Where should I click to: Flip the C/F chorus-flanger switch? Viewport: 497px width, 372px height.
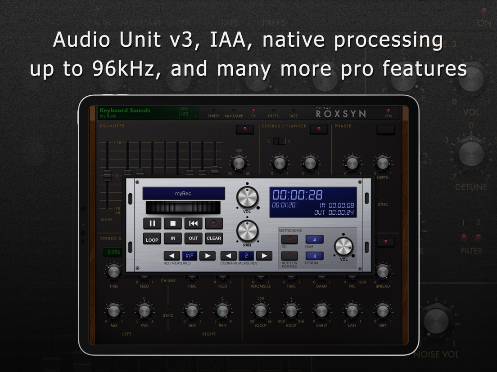tap(279, 141)
